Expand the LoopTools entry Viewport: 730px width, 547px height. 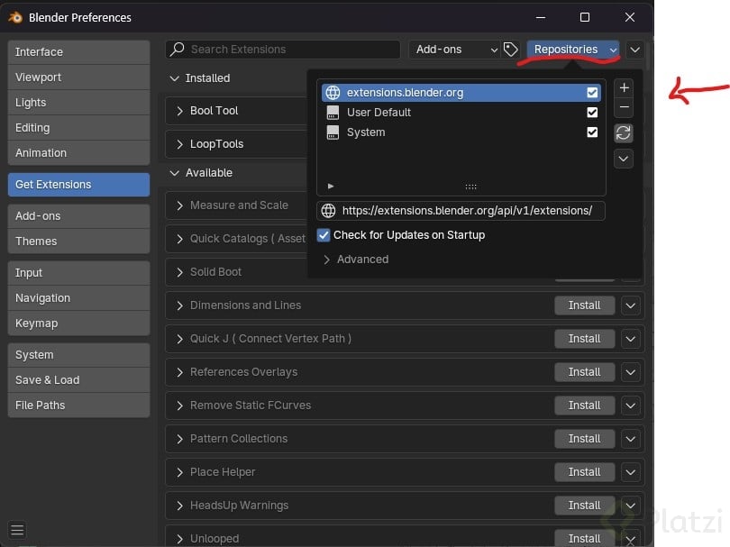pyautogui.click(x=179, y=144)
